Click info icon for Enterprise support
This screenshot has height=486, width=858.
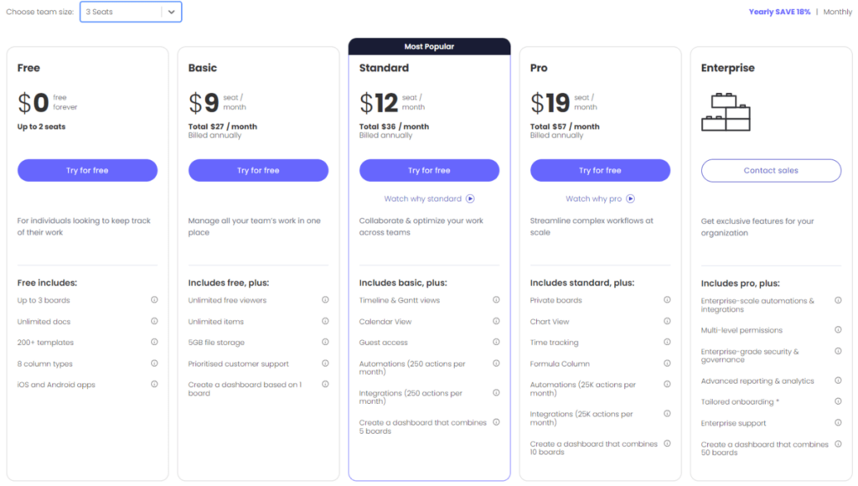(838, 422)
